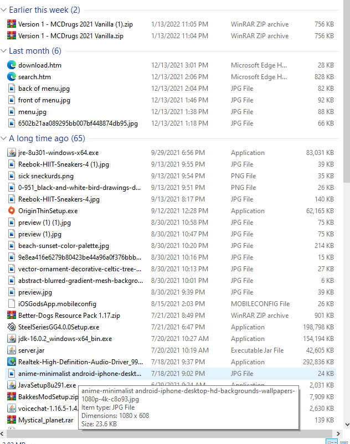Select image icon of front of menu.jpg
The width and height of the screenshot is (350, 444).
pyautogui.click(x=11, y=100)
